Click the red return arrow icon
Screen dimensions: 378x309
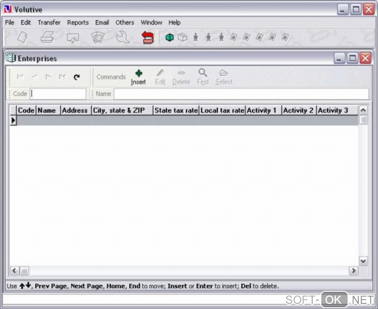(x=148, y=37)
